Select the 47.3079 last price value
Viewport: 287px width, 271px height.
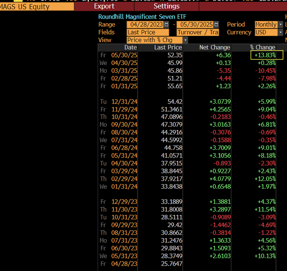pos(172,125)
